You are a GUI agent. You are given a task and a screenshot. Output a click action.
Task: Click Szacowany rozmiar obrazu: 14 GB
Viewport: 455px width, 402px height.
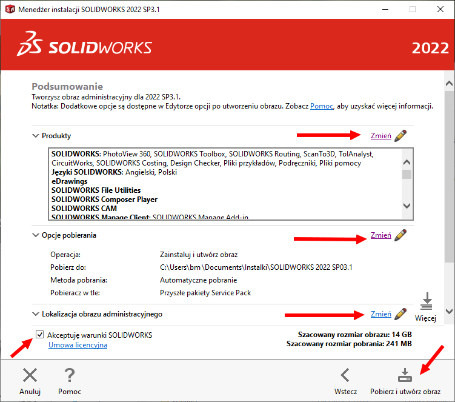pos(354,335)
